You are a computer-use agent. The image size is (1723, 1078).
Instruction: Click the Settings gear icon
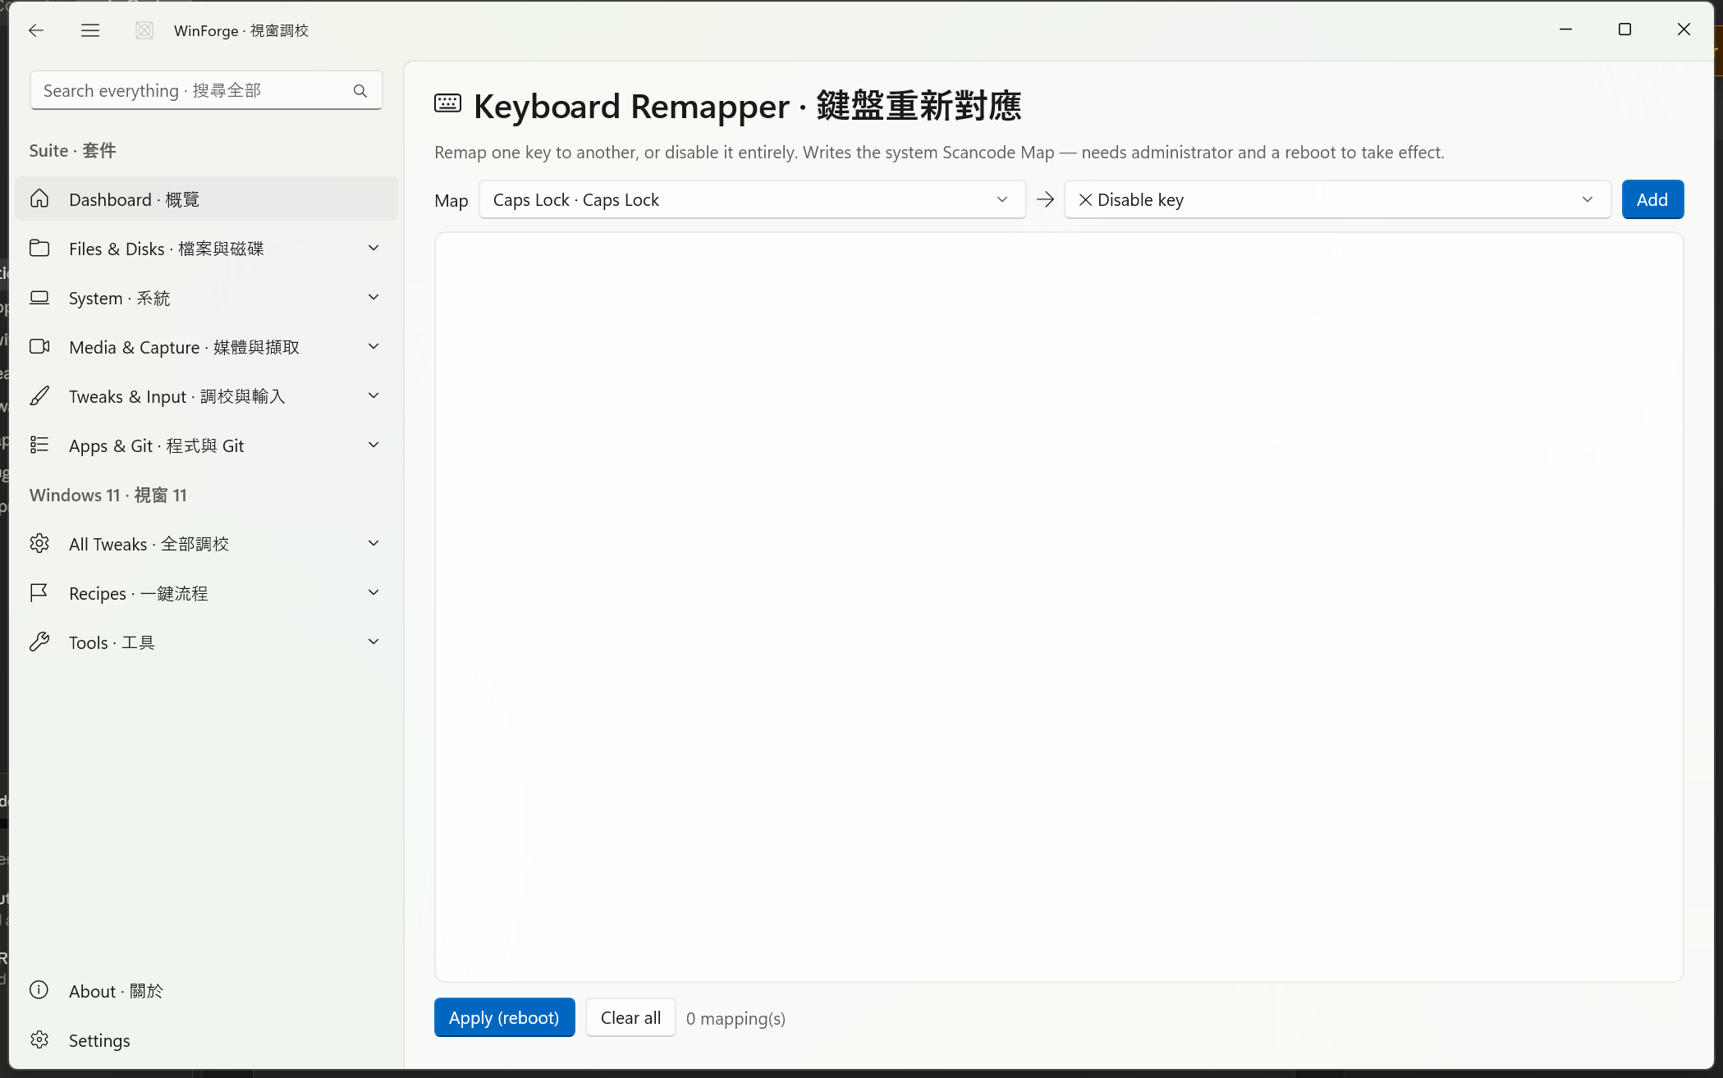39,1040
